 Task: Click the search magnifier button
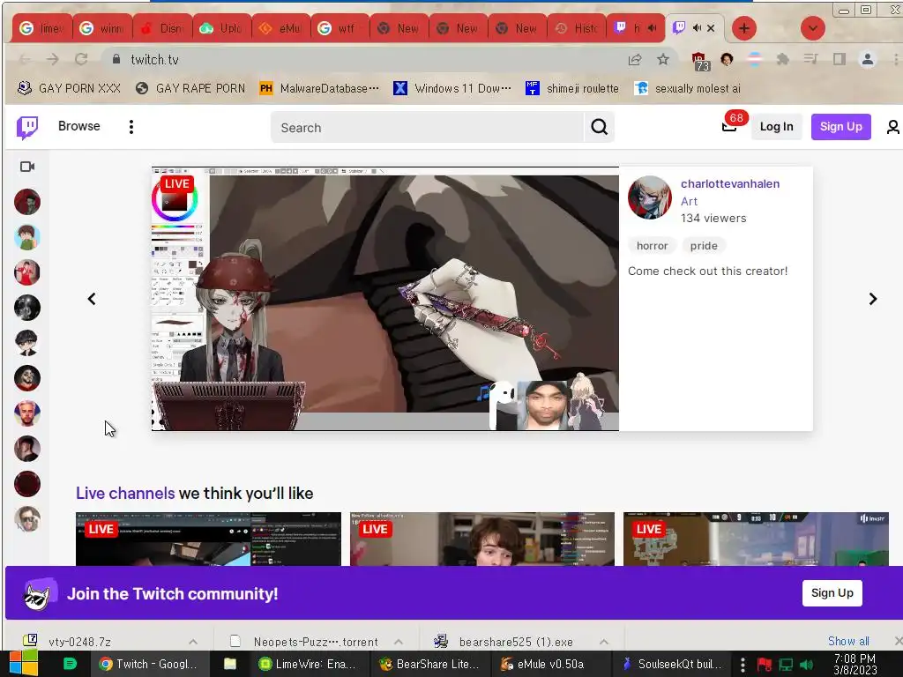pos(599,127)
